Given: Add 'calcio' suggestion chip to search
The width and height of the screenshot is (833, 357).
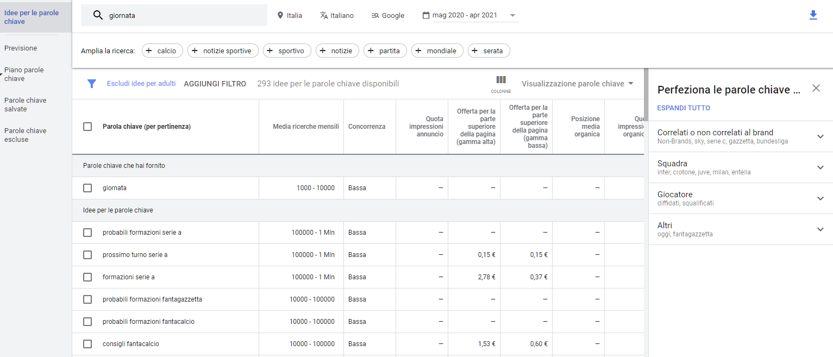Looking at the screenshot, I should 162,51.
